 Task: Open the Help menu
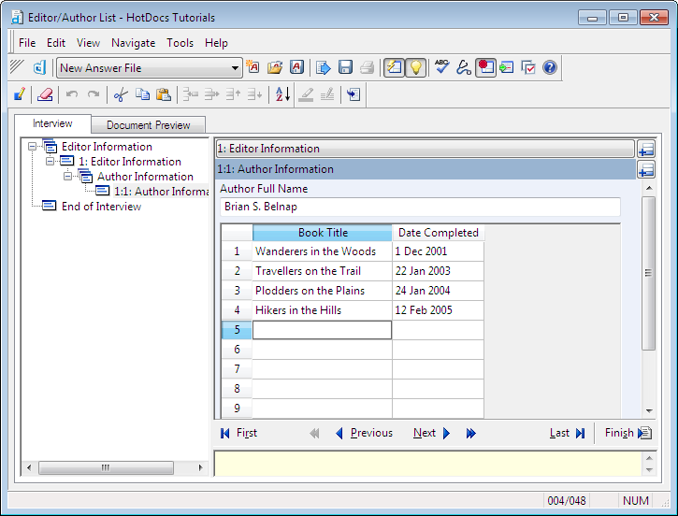(216, 43)
